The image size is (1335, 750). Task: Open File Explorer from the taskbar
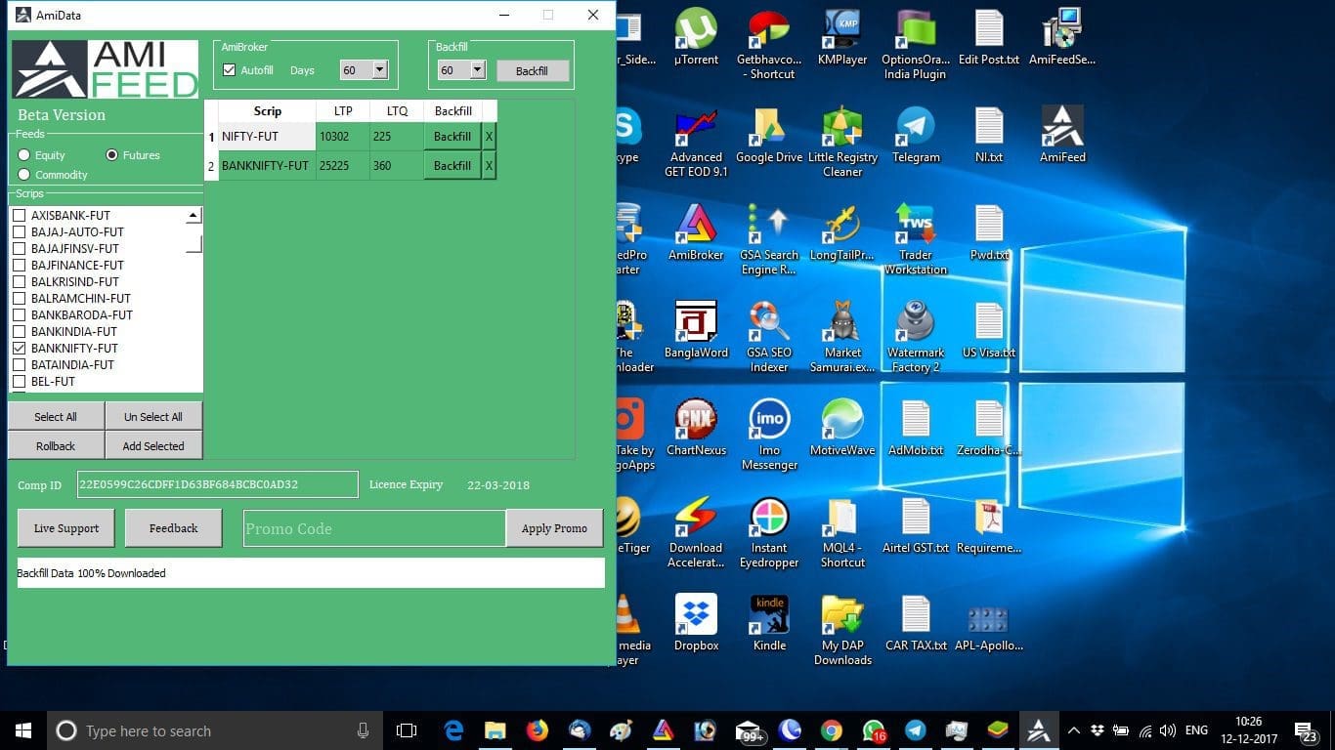coord(495,730)
